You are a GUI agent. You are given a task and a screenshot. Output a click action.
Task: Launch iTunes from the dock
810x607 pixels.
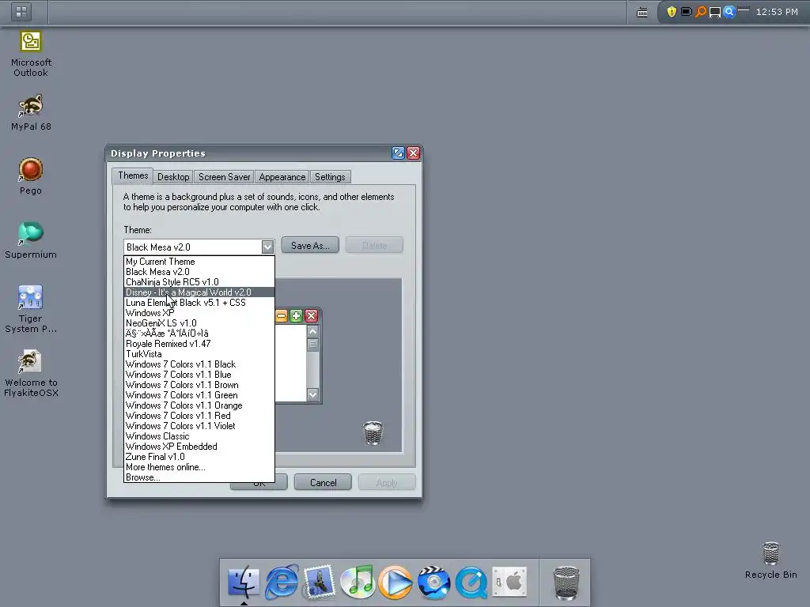[x=358, y=582]
